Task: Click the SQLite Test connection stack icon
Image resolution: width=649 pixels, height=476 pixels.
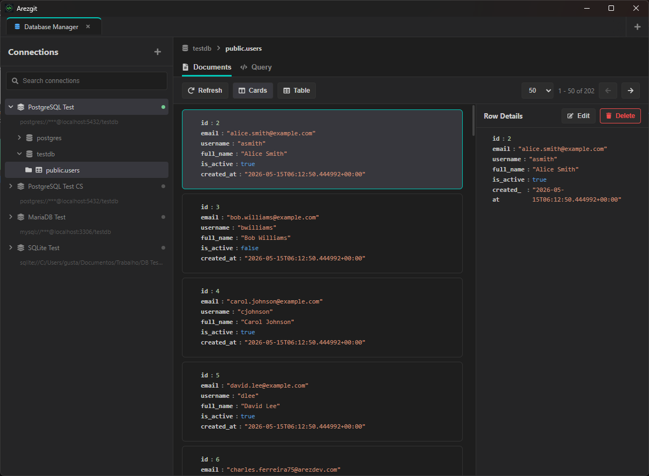Action: 21,247
